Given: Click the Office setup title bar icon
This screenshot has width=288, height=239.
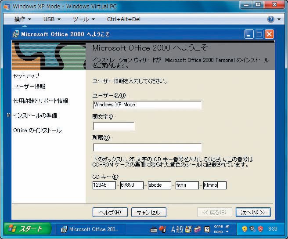Looking at the screenshot, I should pyautogui.click(x=16, y=34).
